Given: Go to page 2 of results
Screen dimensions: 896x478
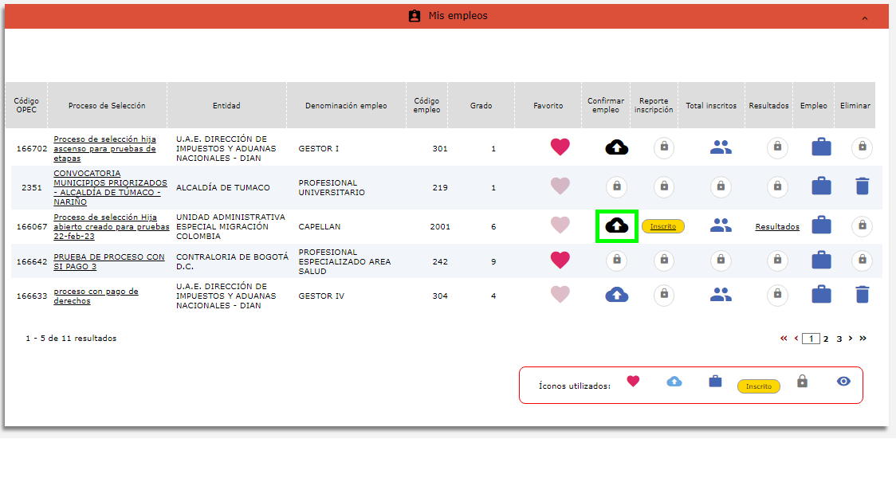Looking at the screenshot, I should (x=826, y=339).
